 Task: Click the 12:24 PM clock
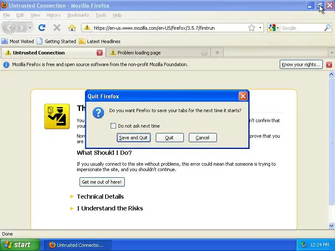(320, 245)
